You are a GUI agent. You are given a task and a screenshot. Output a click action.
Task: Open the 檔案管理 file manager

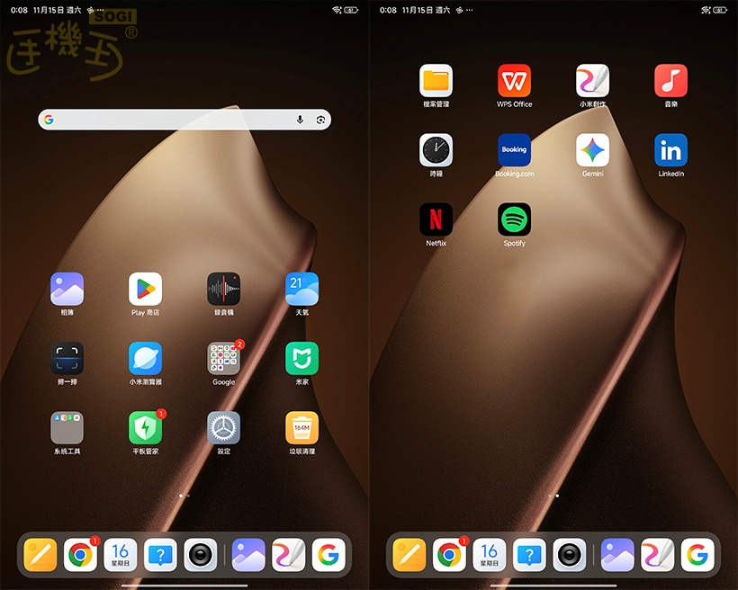coord(436,81)
